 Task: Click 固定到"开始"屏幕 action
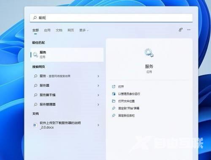129,108
